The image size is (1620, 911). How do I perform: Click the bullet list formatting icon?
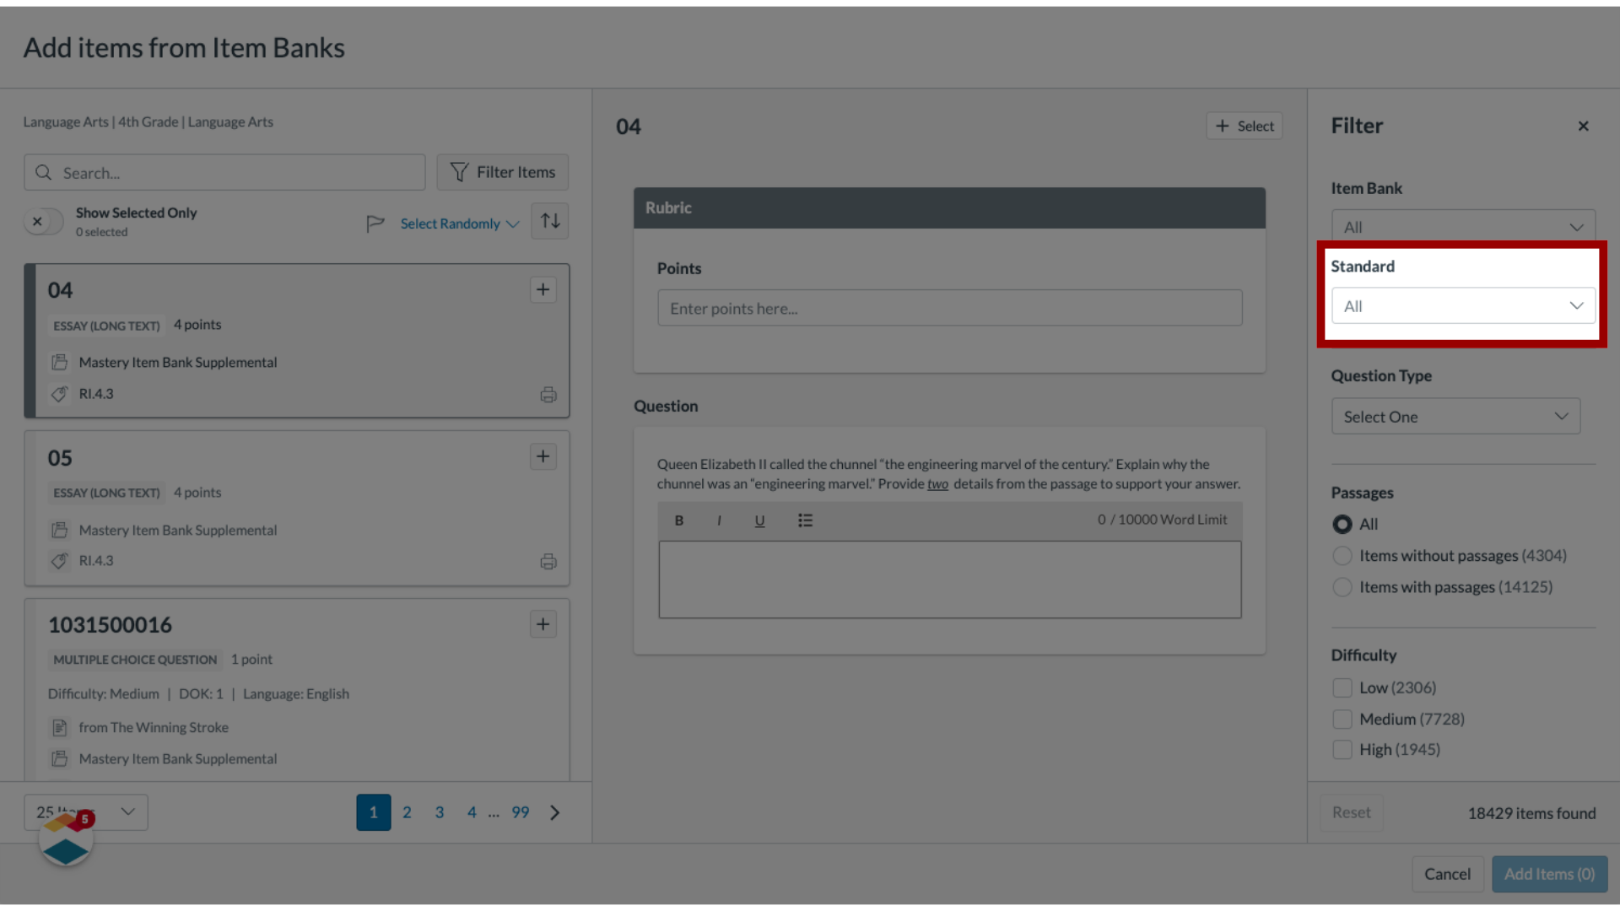[804, 520]
